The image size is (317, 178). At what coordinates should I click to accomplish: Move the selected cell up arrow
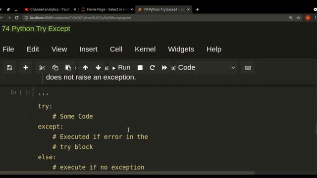tap(86, 68)
